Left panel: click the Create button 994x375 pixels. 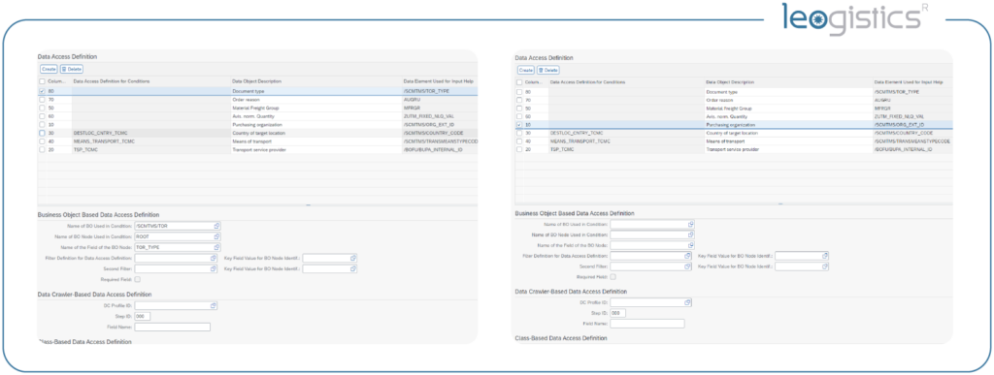(x=49, y=69)
